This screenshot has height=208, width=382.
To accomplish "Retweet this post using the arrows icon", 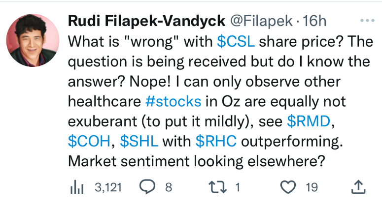I will pos(217,186).
